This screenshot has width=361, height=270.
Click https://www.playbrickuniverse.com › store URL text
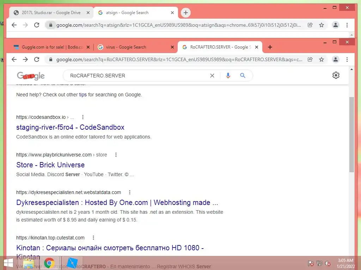pyautogui.click(x=61, y=155)
